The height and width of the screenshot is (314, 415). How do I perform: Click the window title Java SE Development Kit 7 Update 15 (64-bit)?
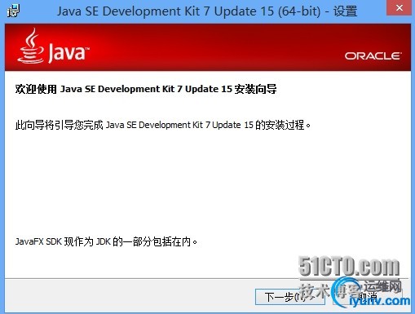coord(207,11)
